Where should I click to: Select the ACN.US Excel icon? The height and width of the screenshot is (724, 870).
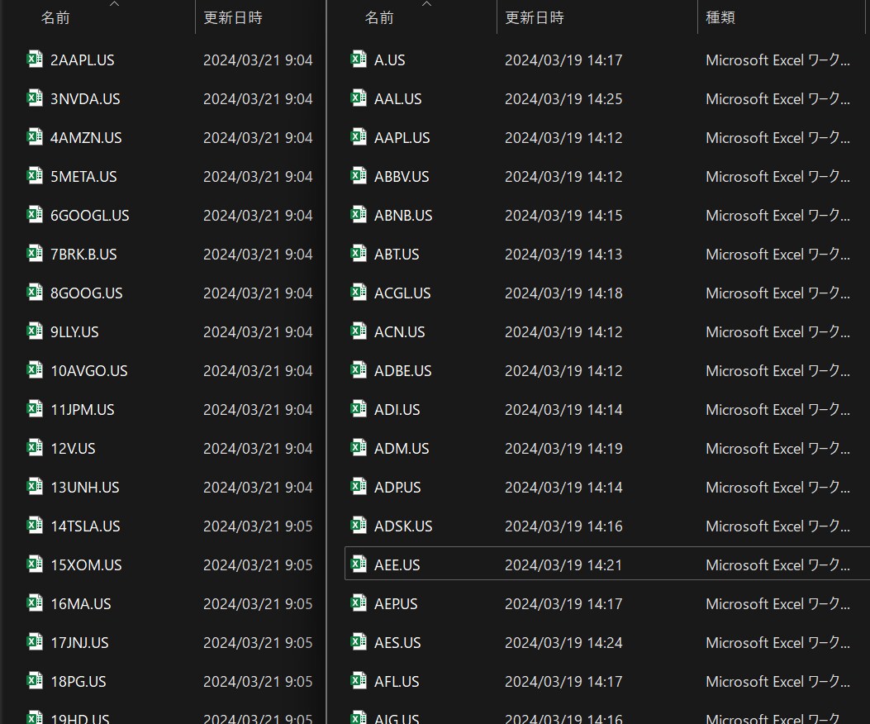pyautogui.click(x=359, y=331)
